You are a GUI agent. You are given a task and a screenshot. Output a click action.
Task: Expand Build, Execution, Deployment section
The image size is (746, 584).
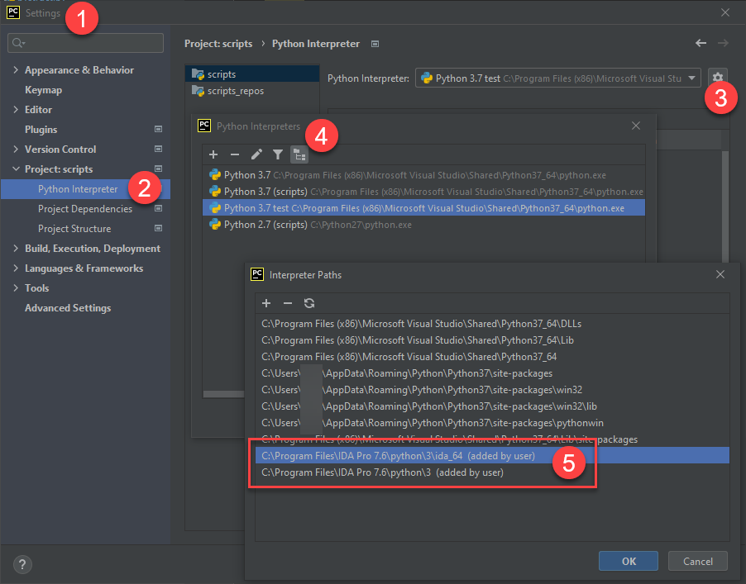(16, 249)
